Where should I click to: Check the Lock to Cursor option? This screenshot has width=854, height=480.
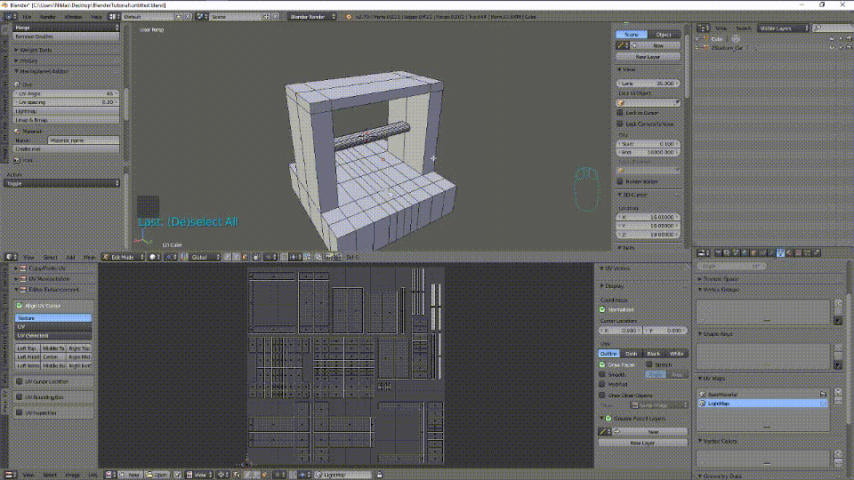(620, 113)
